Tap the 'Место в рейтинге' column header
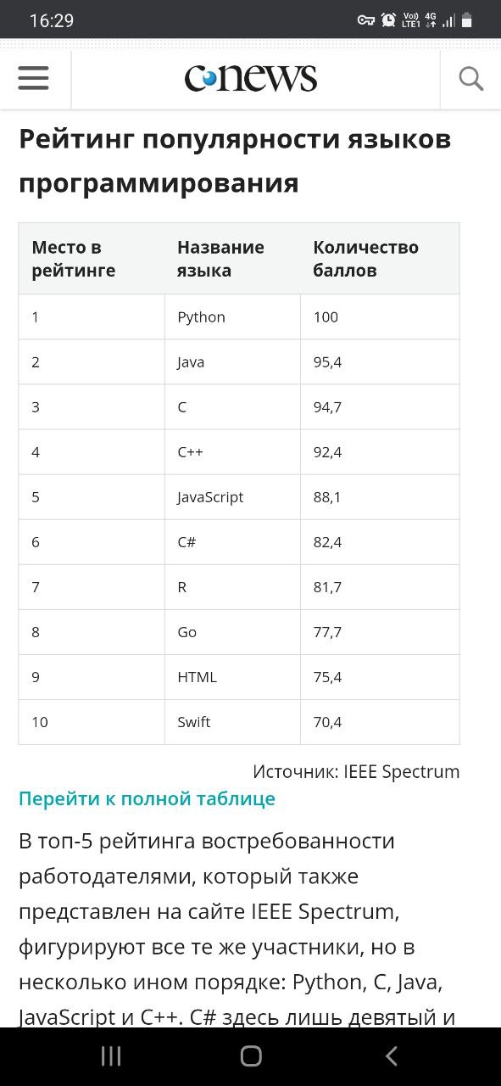501x1086 pixels. tap(73, 259)
